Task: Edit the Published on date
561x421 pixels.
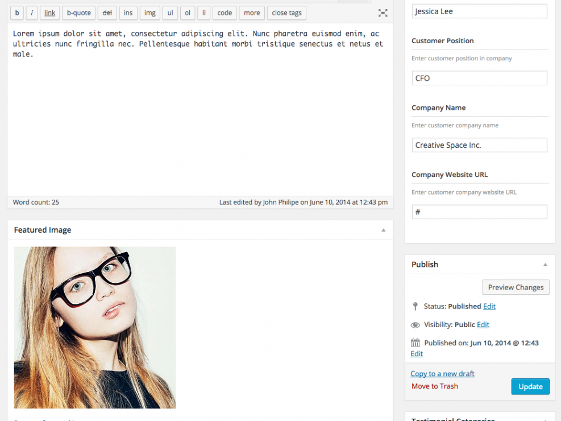Action: click(417, 354)
